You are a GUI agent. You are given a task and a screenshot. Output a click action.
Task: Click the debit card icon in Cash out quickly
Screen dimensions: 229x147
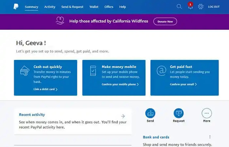[x=25, y=71]
